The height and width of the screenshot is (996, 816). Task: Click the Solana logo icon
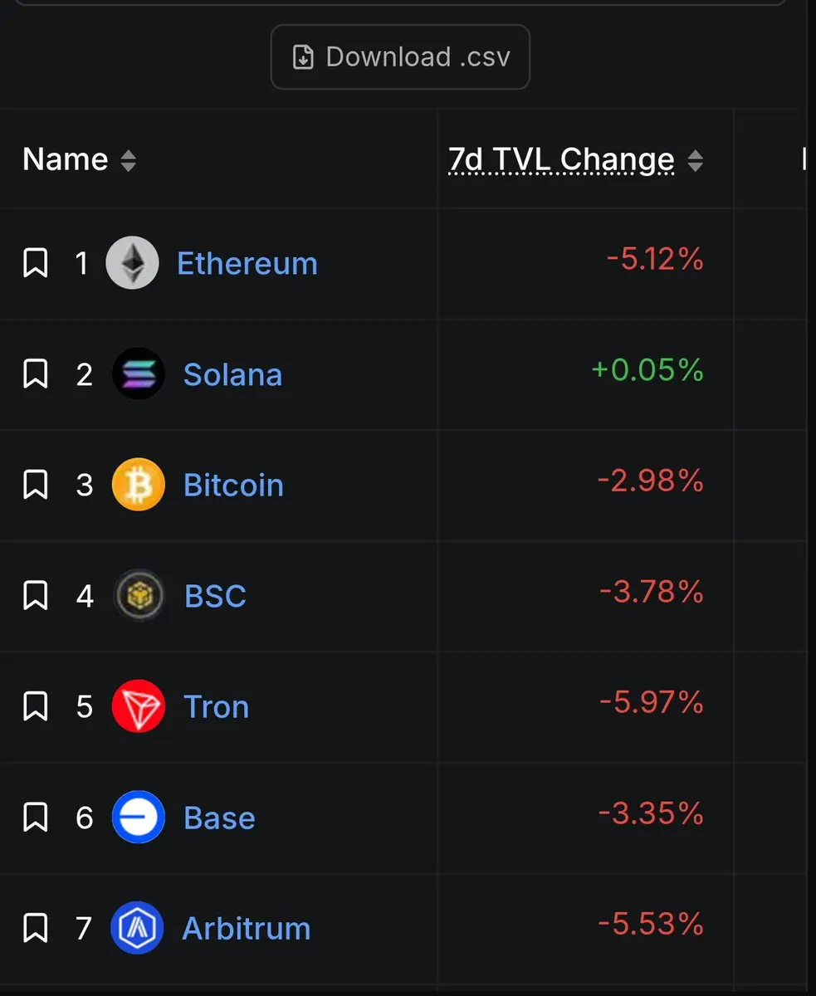(139, 373)
